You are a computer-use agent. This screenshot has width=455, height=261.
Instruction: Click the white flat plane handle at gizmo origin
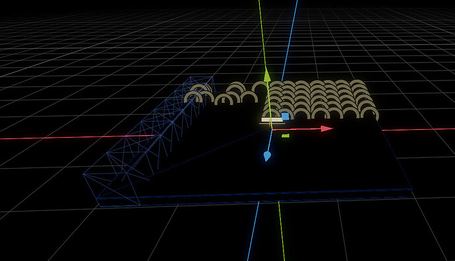click(272, 120)
